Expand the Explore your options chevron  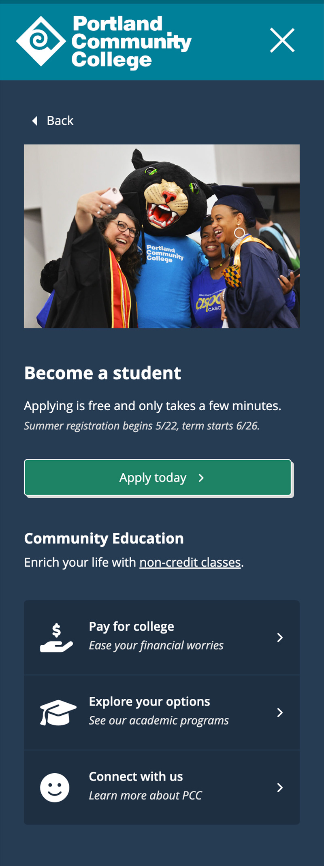coord(280,712)
